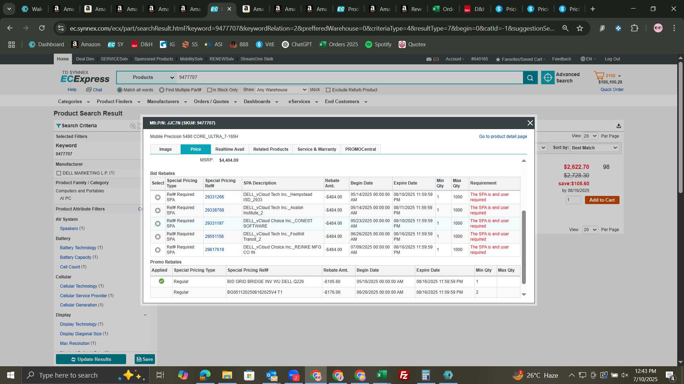Click the Search Criteria filter icon
The width and height of the screenshot is (684, 384).
58,126
